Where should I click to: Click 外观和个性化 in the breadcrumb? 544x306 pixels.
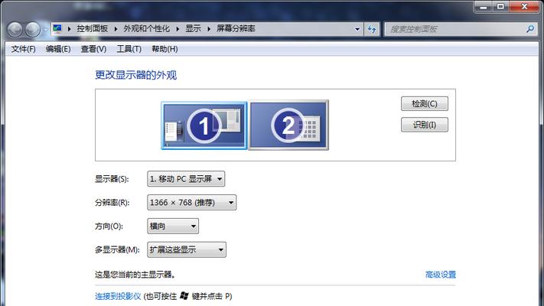(147, 29)
